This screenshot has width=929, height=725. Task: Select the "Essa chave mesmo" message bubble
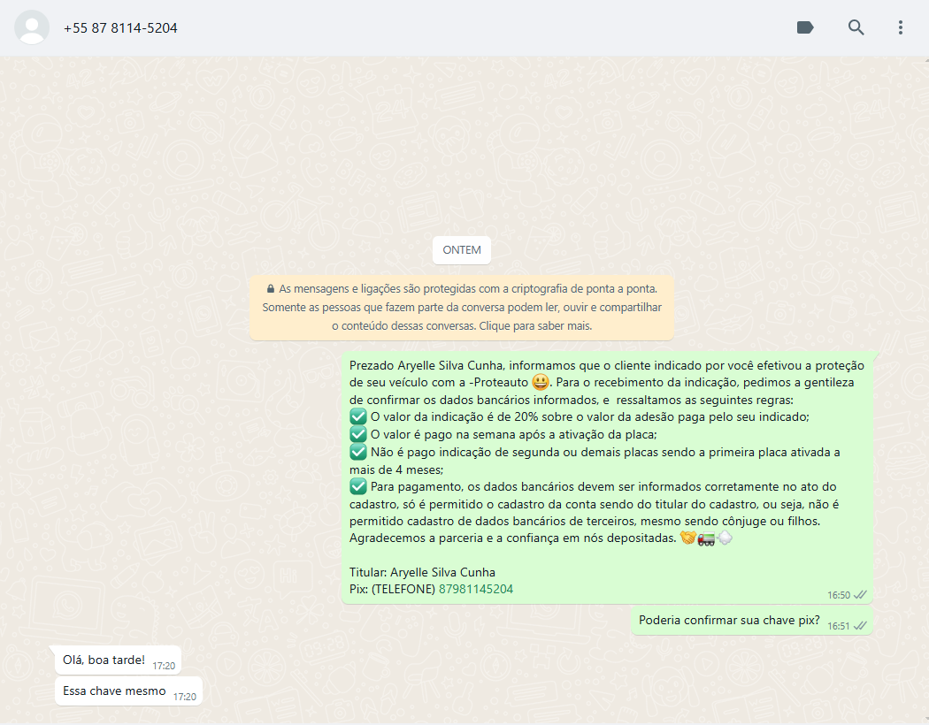[x=114, y=691]
